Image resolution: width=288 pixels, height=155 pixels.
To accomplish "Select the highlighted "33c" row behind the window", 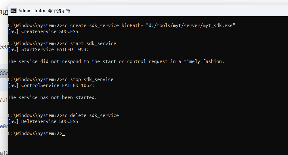I will pyautogui.click(x=4, y=73).
